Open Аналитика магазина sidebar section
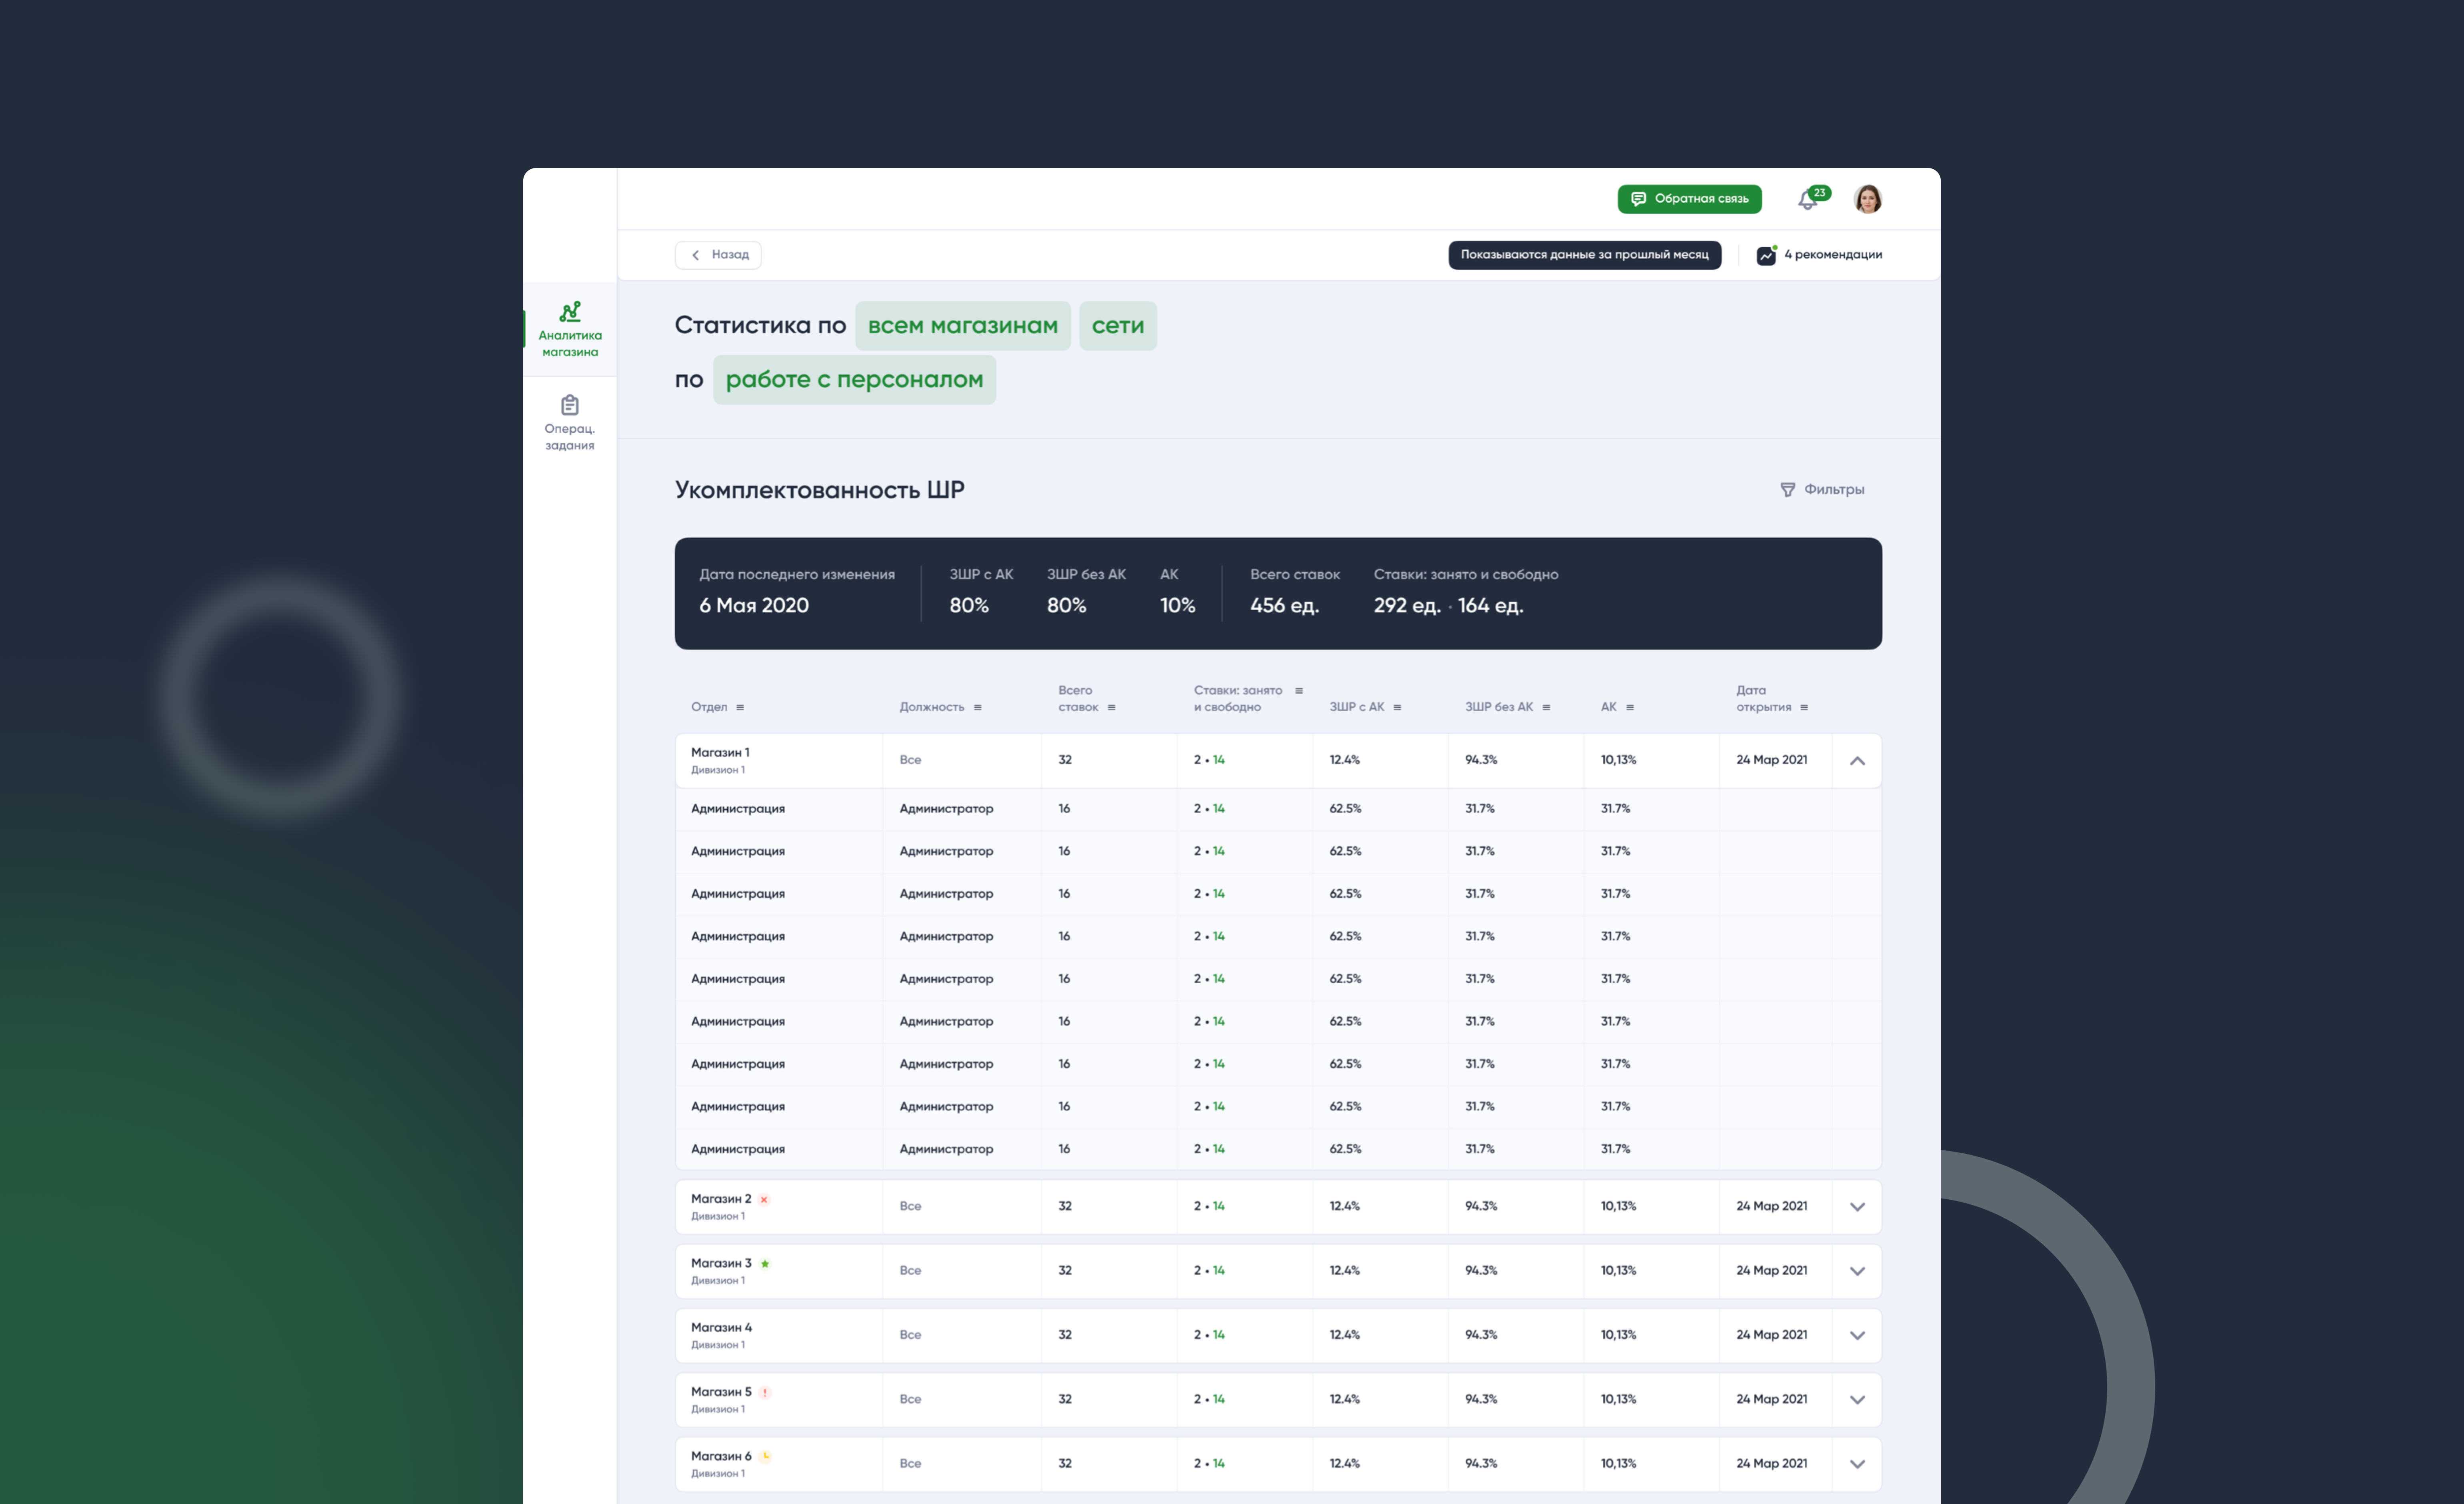This screenshot has height=1504, width=2464. coord(570,329)
